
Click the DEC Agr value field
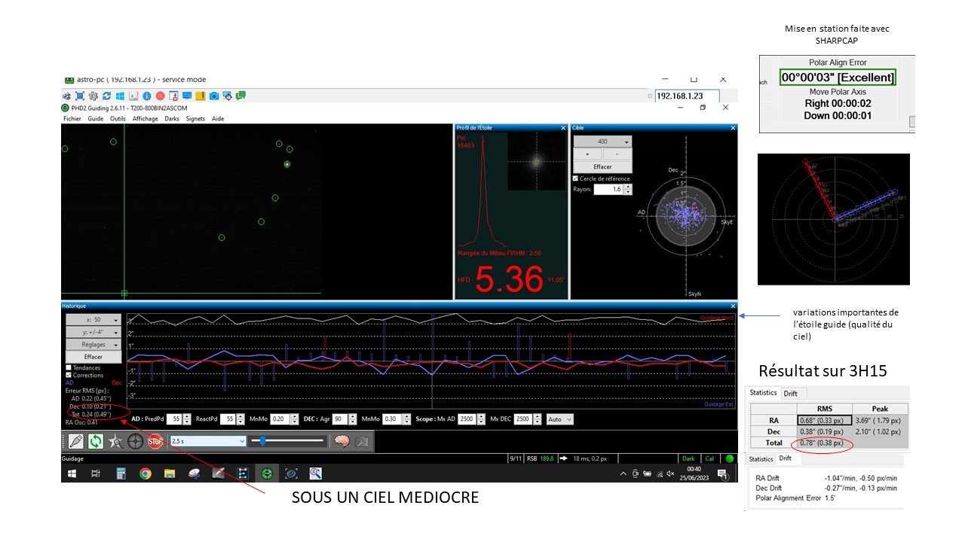pyautogui.click(x=339, y=419)
